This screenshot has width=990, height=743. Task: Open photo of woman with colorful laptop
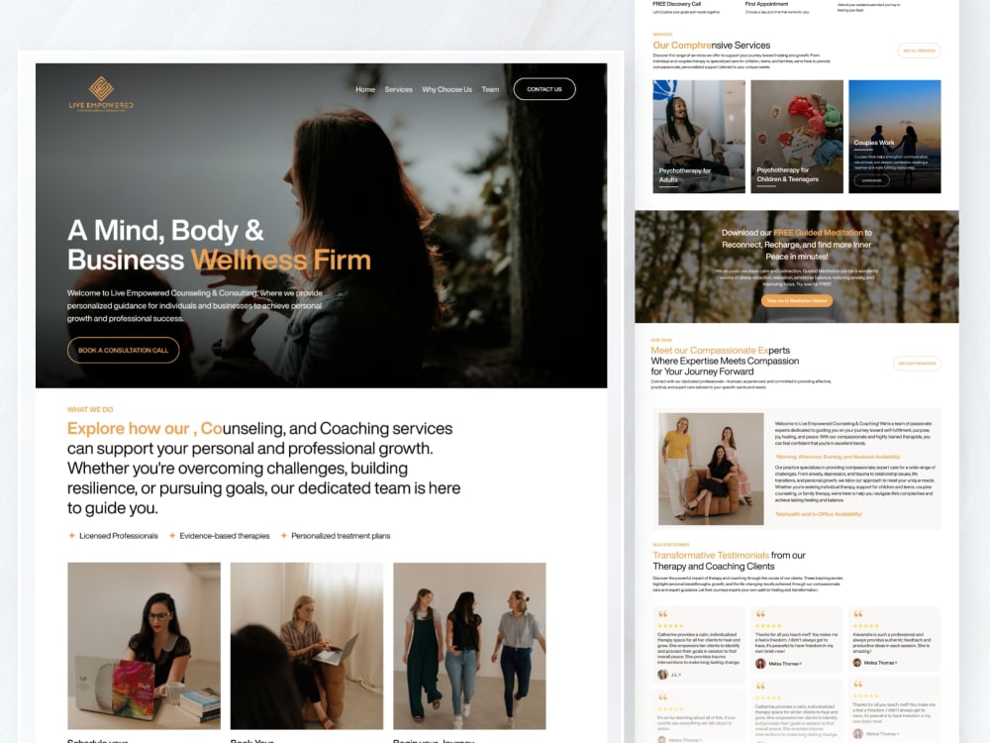click(144, 646)
